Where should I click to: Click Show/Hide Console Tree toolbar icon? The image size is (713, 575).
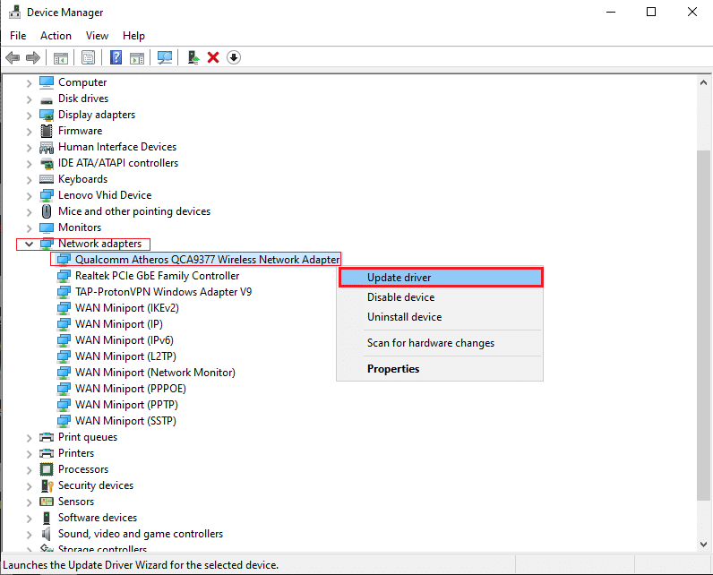click(x=61, y=57)
